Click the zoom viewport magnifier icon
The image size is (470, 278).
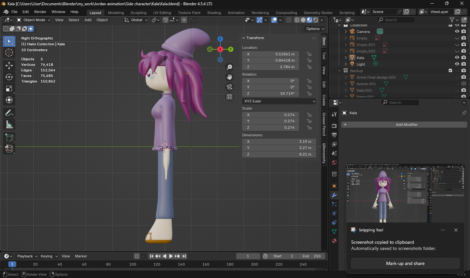[230, 67]
